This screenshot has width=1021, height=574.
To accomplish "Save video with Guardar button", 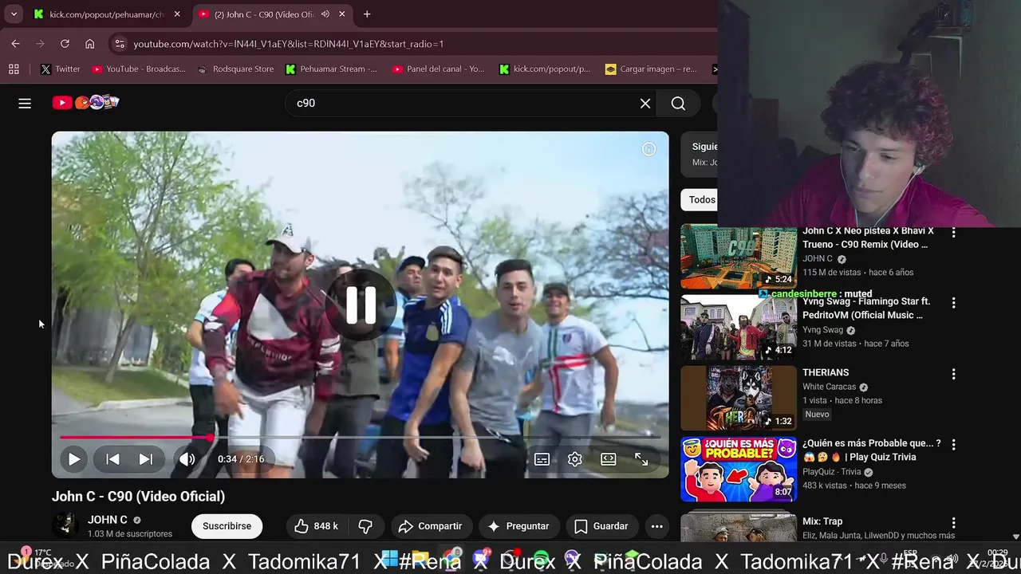I will click(x=601, y=526).
